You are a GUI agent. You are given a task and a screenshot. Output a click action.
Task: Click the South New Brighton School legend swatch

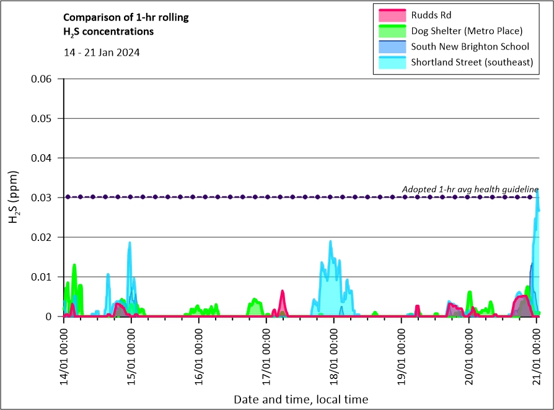(392, 46)
